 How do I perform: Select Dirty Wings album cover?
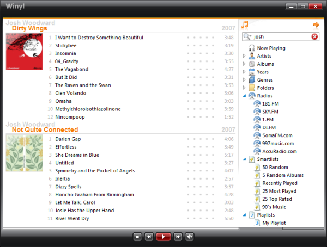pos(25,52)
